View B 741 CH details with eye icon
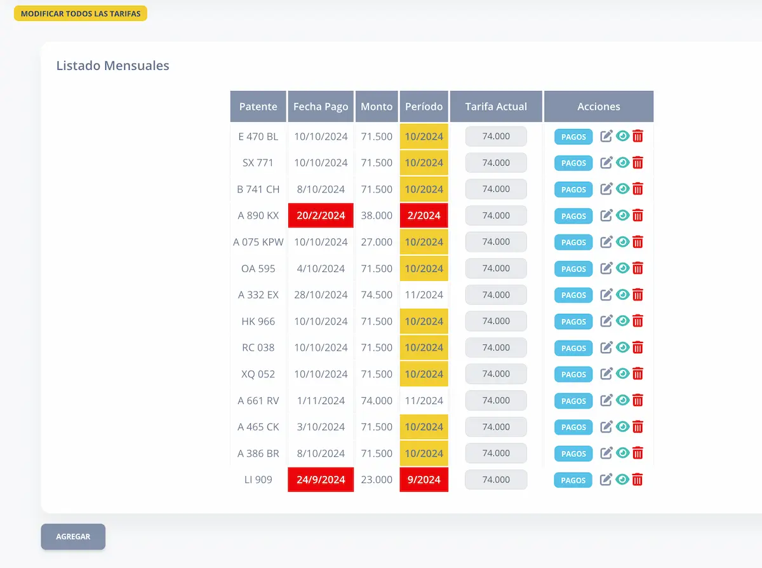The width and height of the screenshot is (762, 568). coord(622,189)
